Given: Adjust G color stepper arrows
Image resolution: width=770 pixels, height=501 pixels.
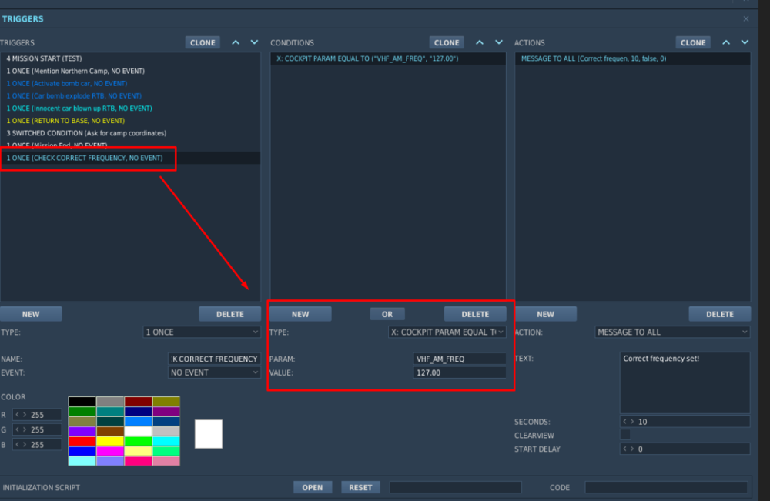Looking at the screenshot, I should tap(21, 429).
